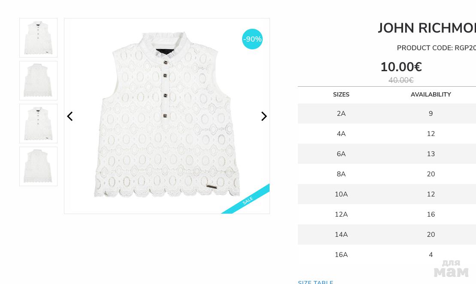Select size 6A row

pos(341,154)
